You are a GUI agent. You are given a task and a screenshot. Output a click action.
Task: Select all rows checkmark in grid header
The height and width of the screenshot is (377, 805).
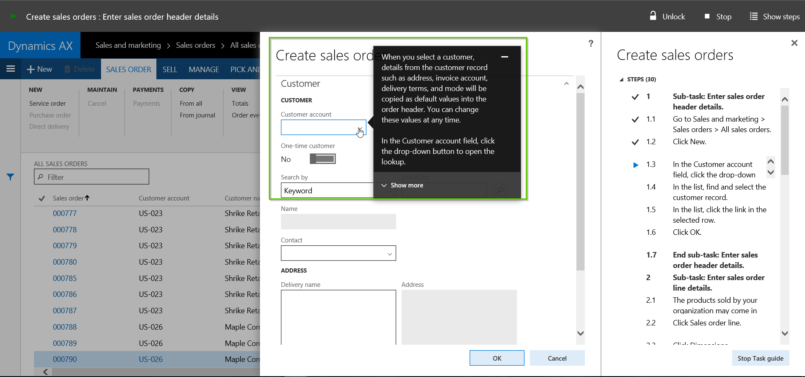tap(42, 198)
